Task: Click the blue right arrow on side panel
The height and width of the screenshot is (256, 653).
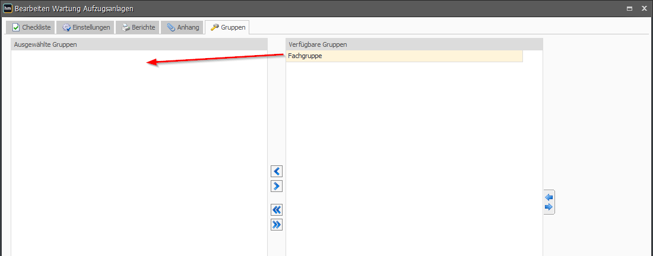Action: coord(549,207)
